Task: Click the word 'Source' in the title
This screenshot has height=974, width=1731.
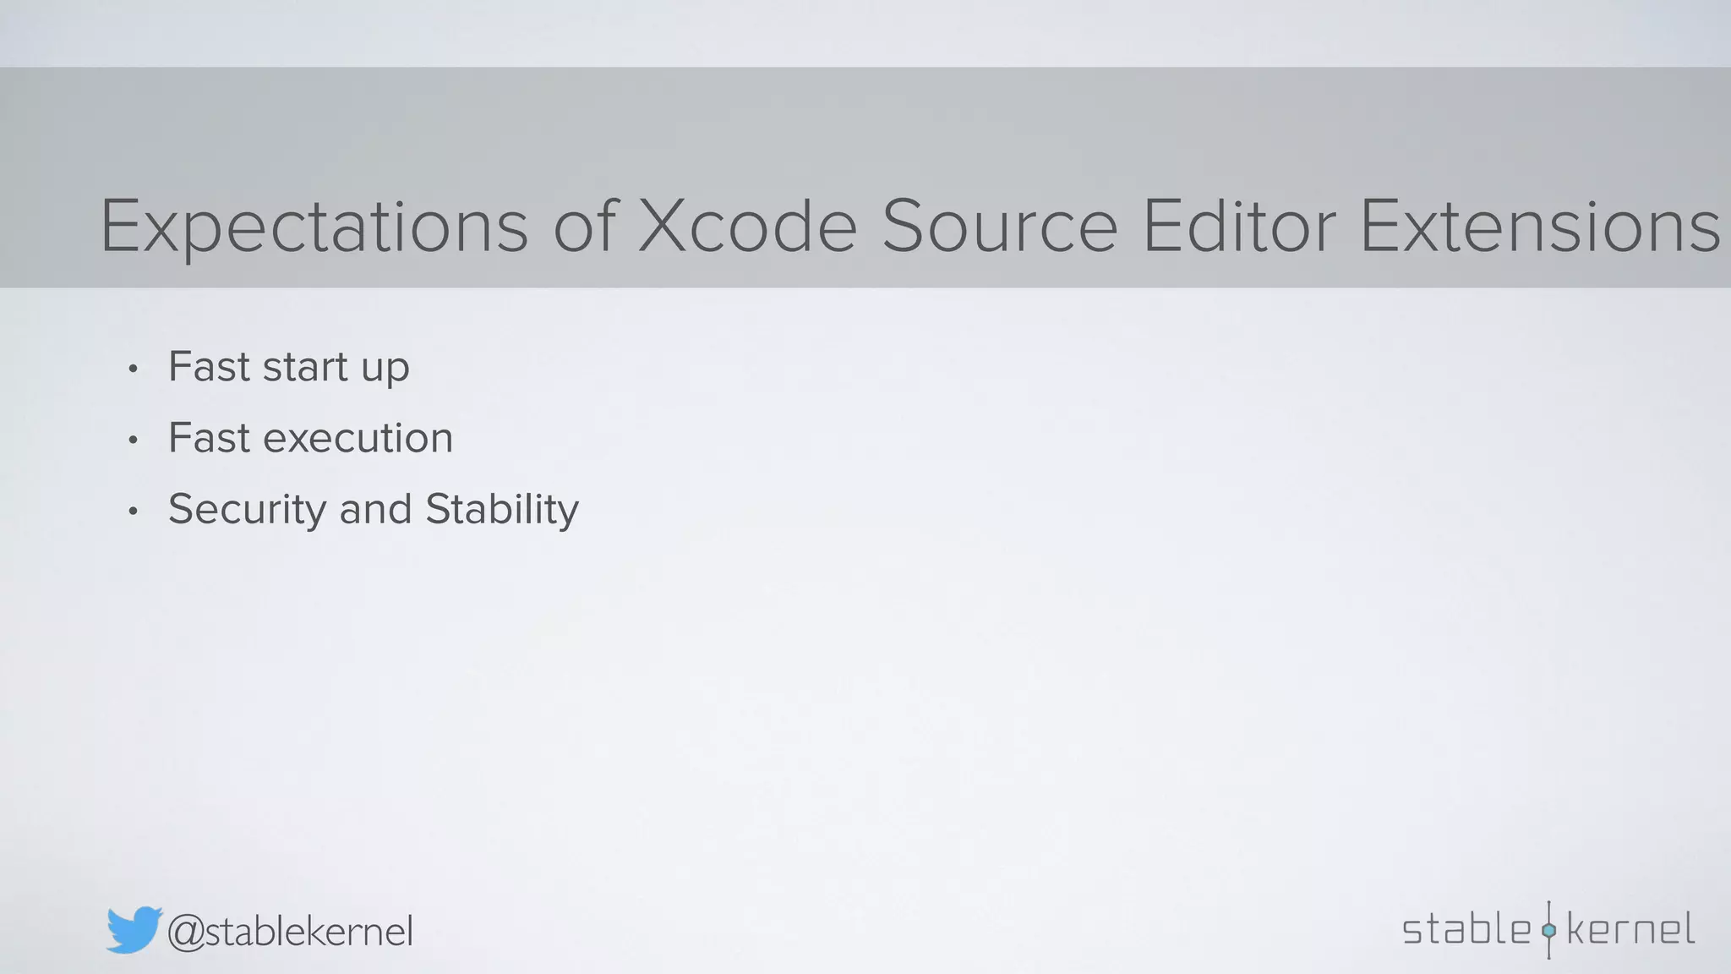Action: point(1000,225)
